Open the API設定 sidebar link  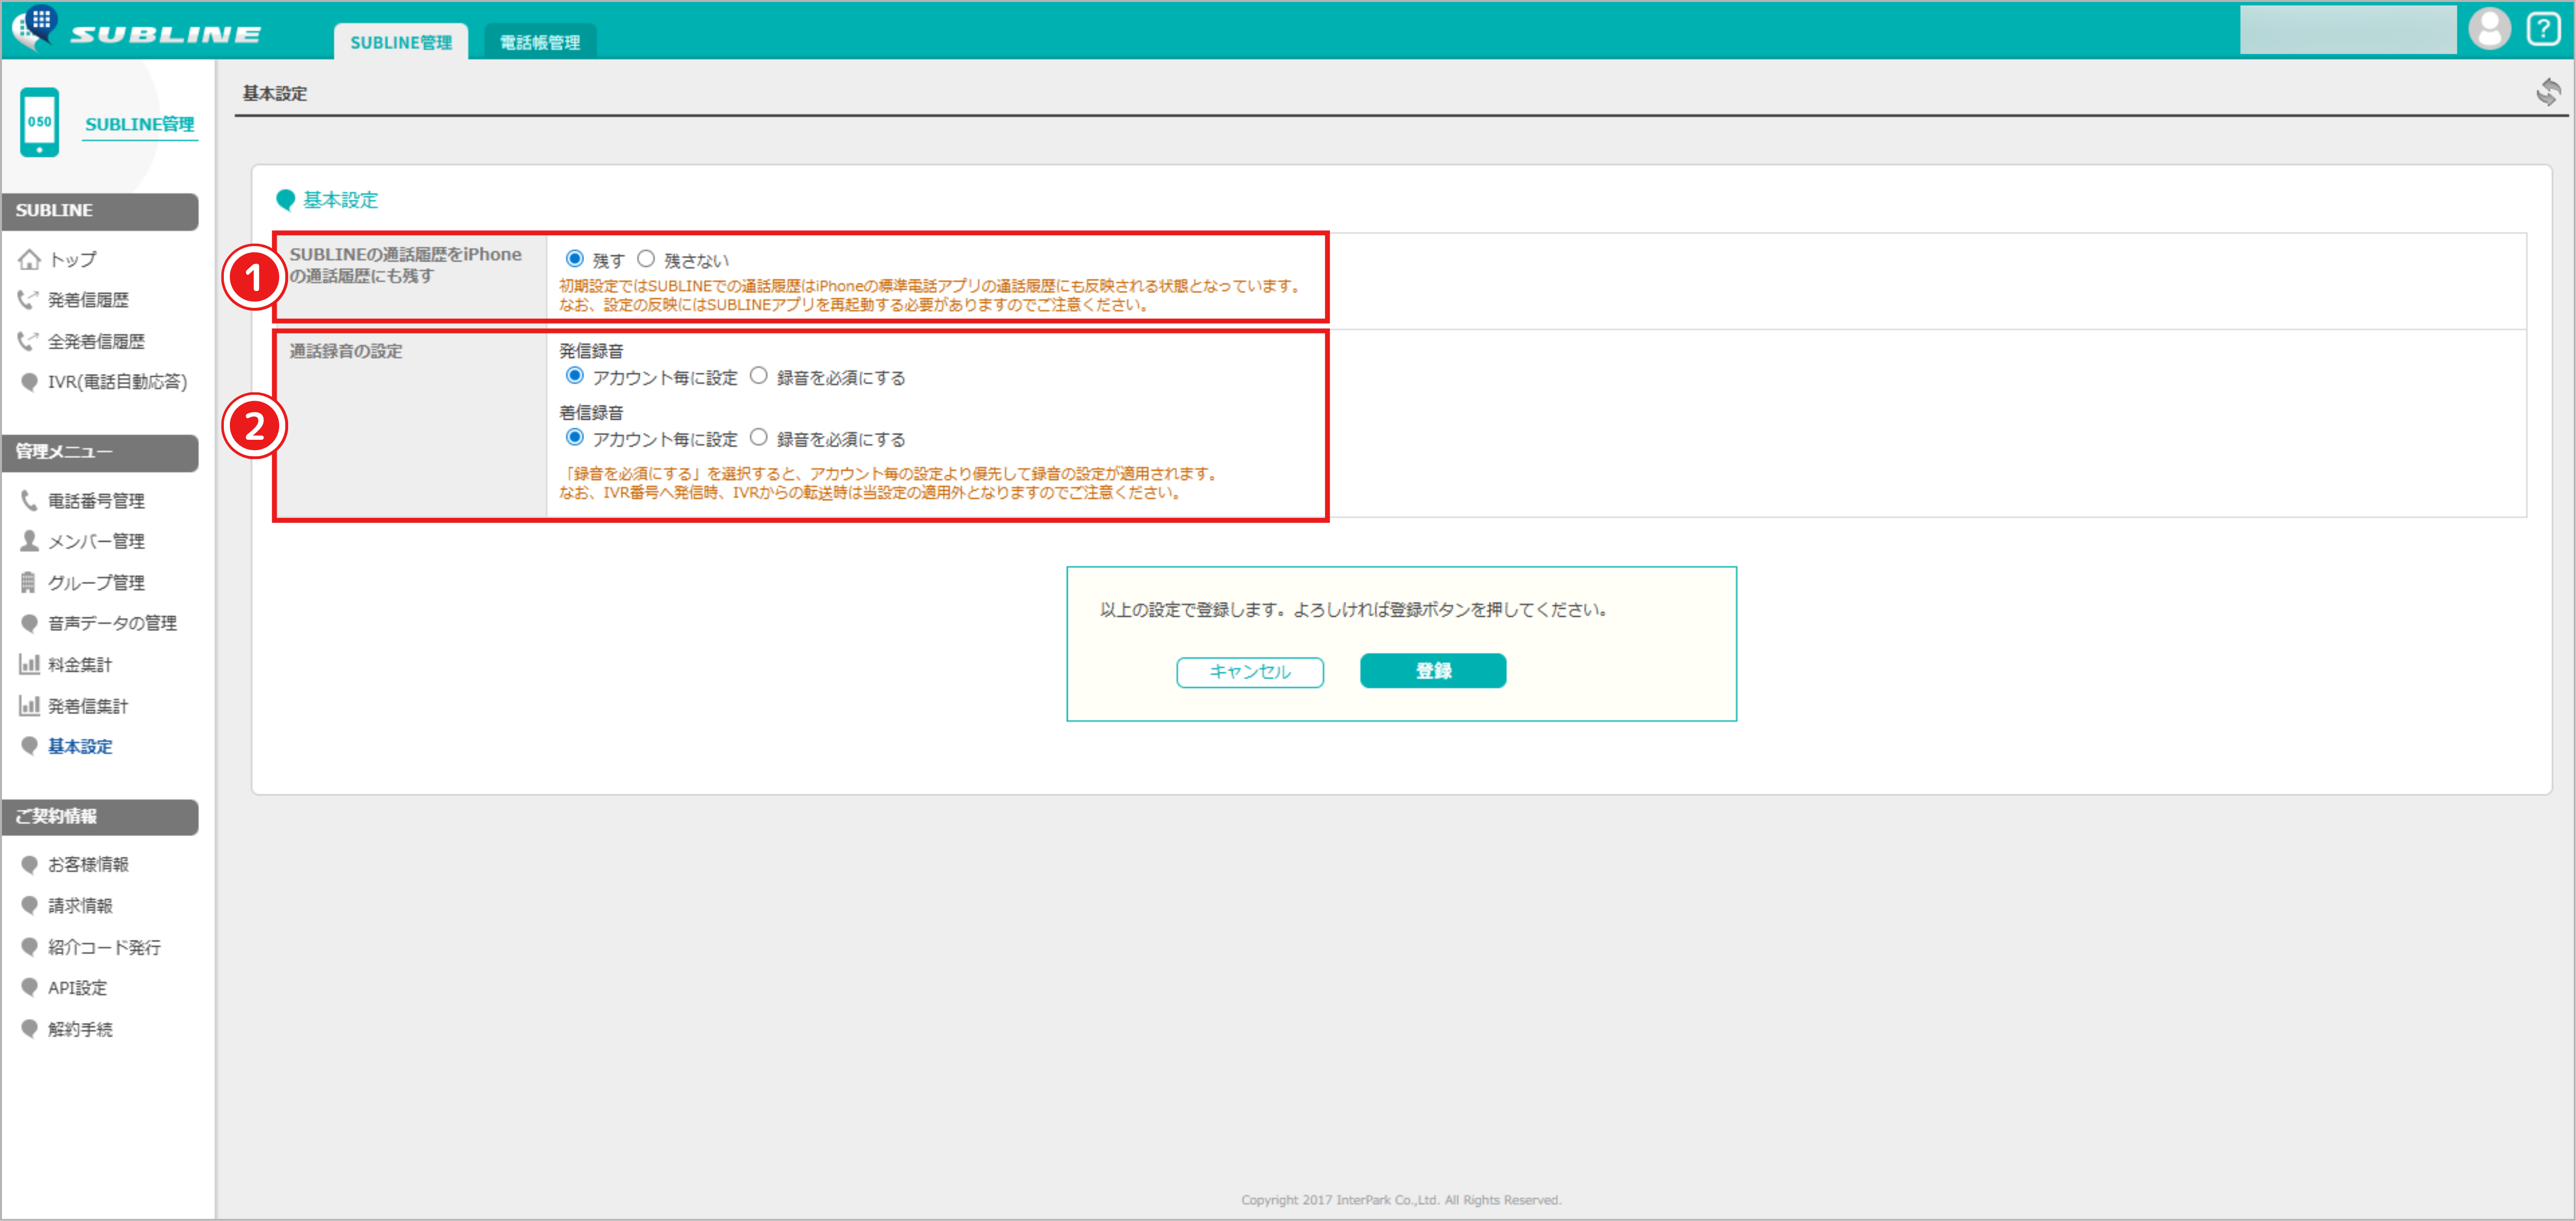(x=77, y=988)
